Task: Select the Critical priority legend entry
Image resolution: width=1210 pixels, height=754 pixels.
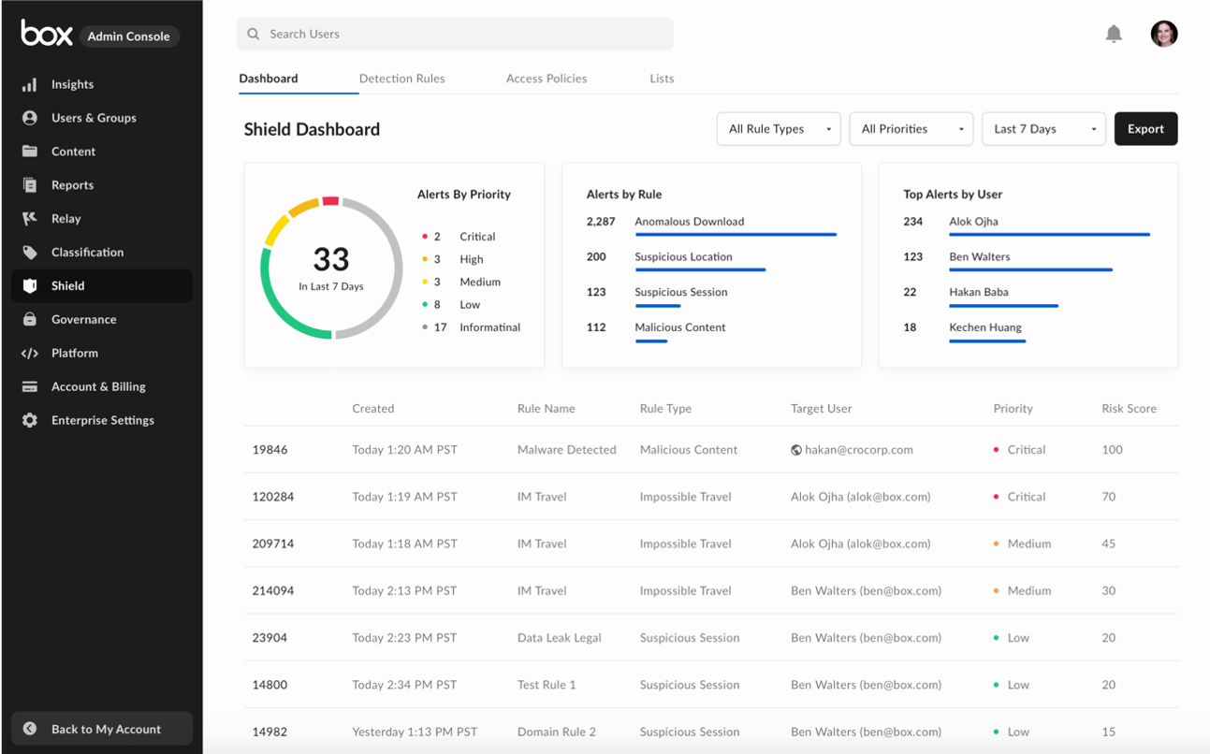Action: click(459, 237)
